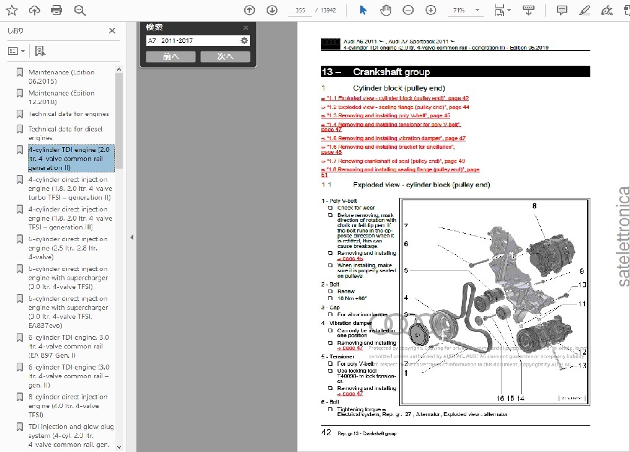Open bookmark TDI injection and glow plug system
The image size is (630, 452).
tap(71, 435)
